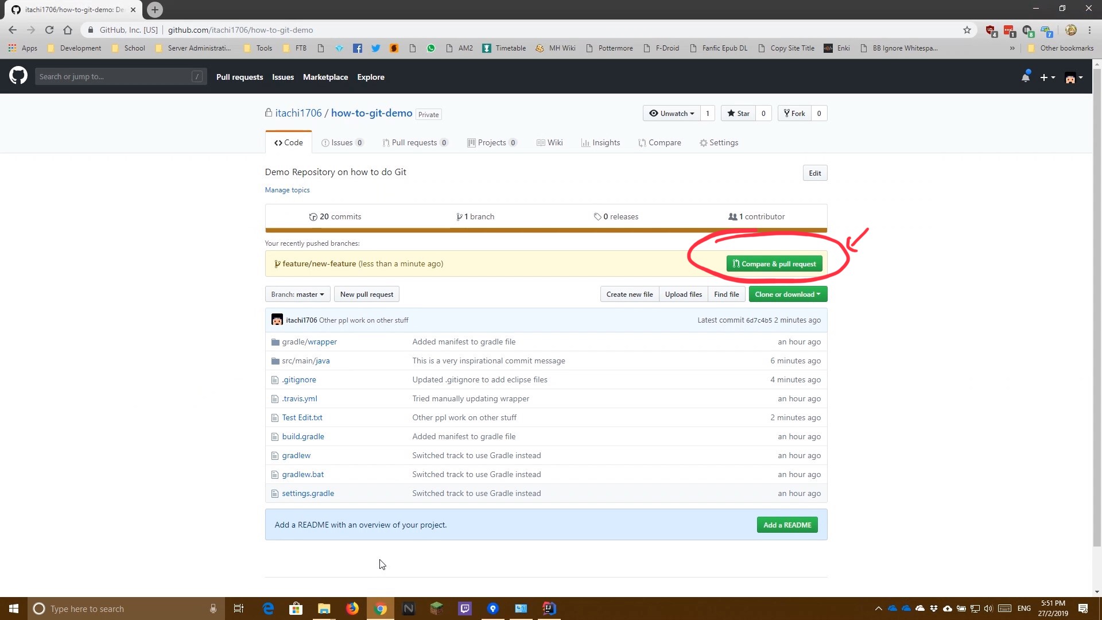Image resolution: width=1102 pixels, height=620 pixels.
Task: Switch to the Issues tab
Action: pos(343,142)
